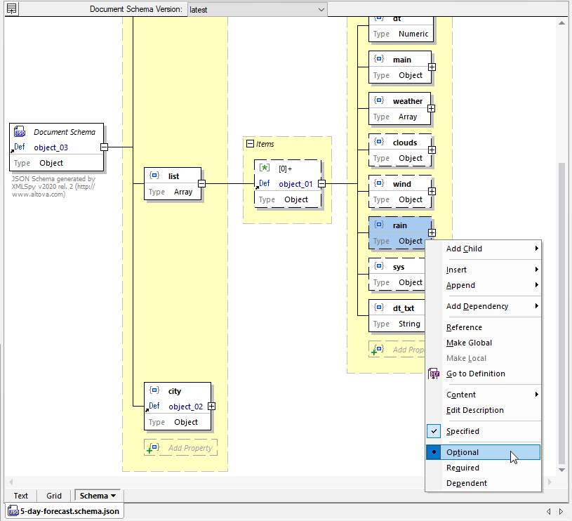Open the Add Dependency submenu
This screenshot has width=572, height=521.
coord(477,306)
